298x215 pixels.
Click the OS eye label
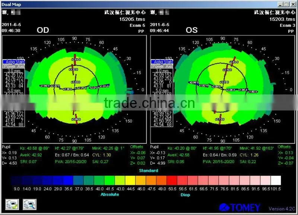[x=191, y=30]
